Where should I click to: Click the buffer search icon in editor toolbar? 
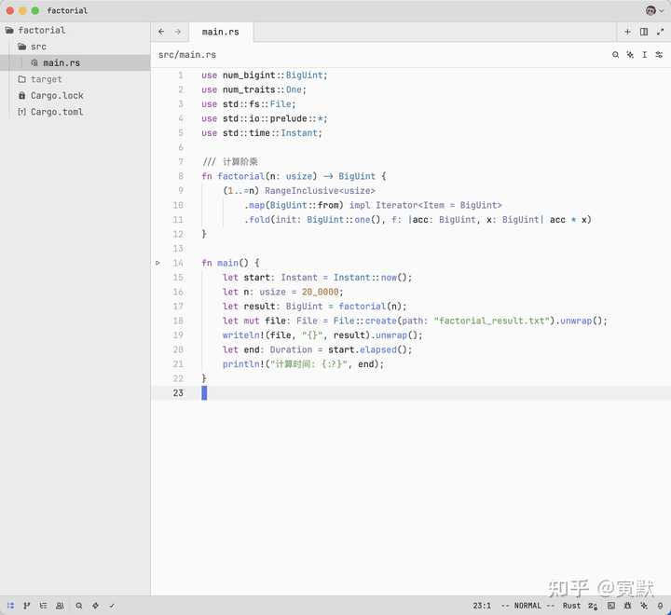tap(615, 54)
